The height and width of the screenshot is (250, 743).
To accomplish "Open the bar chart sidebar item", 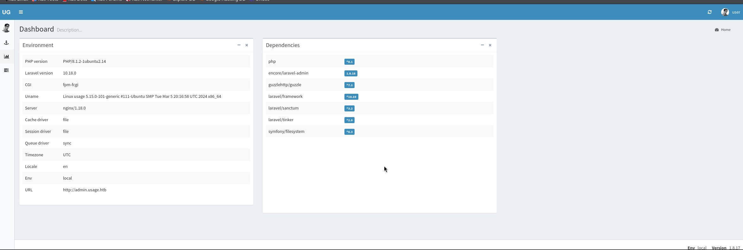I will [x=6, y=57].
